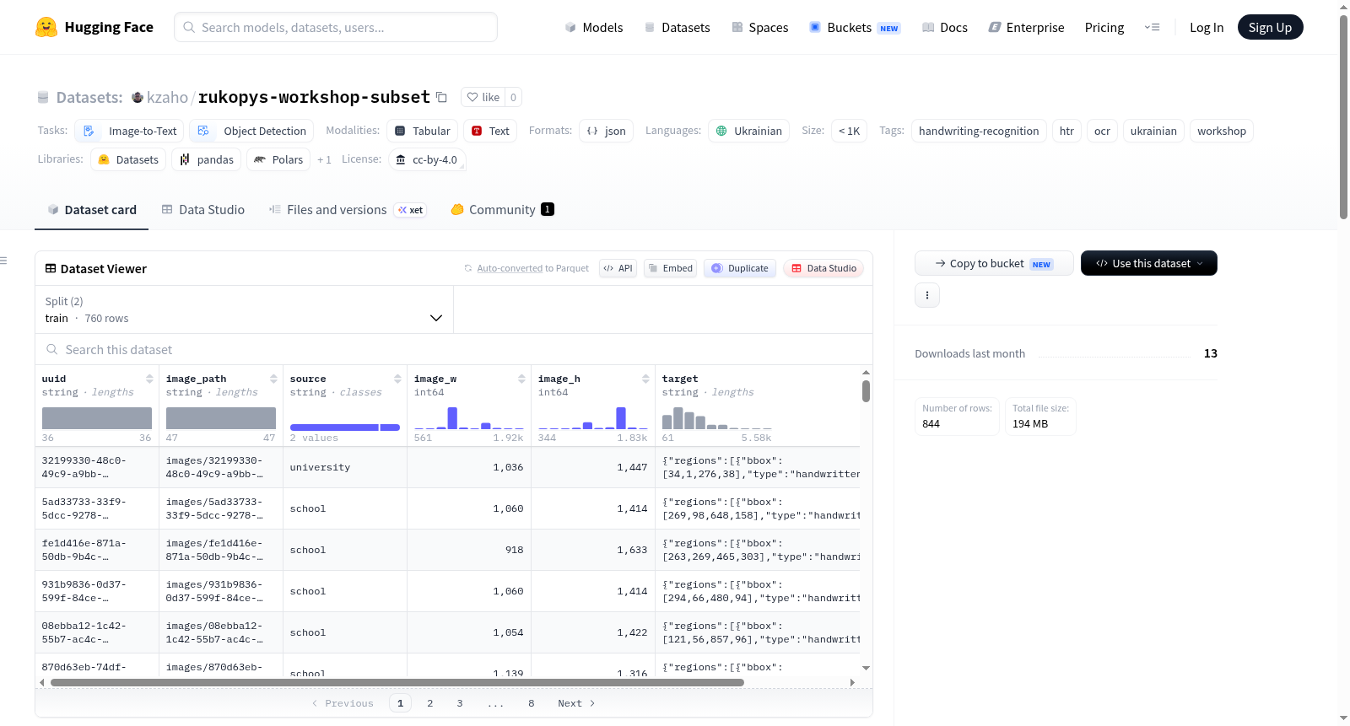Click the table vertical scrollbar thumb
Image resolution: width=1350 pixels, height=726 pixels.
point(866,391)
